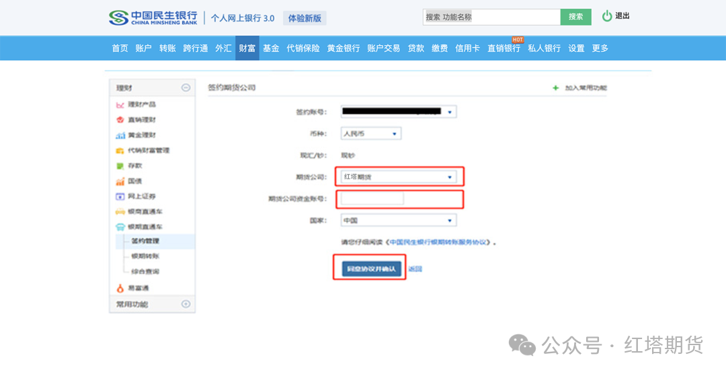Click 同意协议并确认 button
726x374 pixels.
(x=372, y=269)
